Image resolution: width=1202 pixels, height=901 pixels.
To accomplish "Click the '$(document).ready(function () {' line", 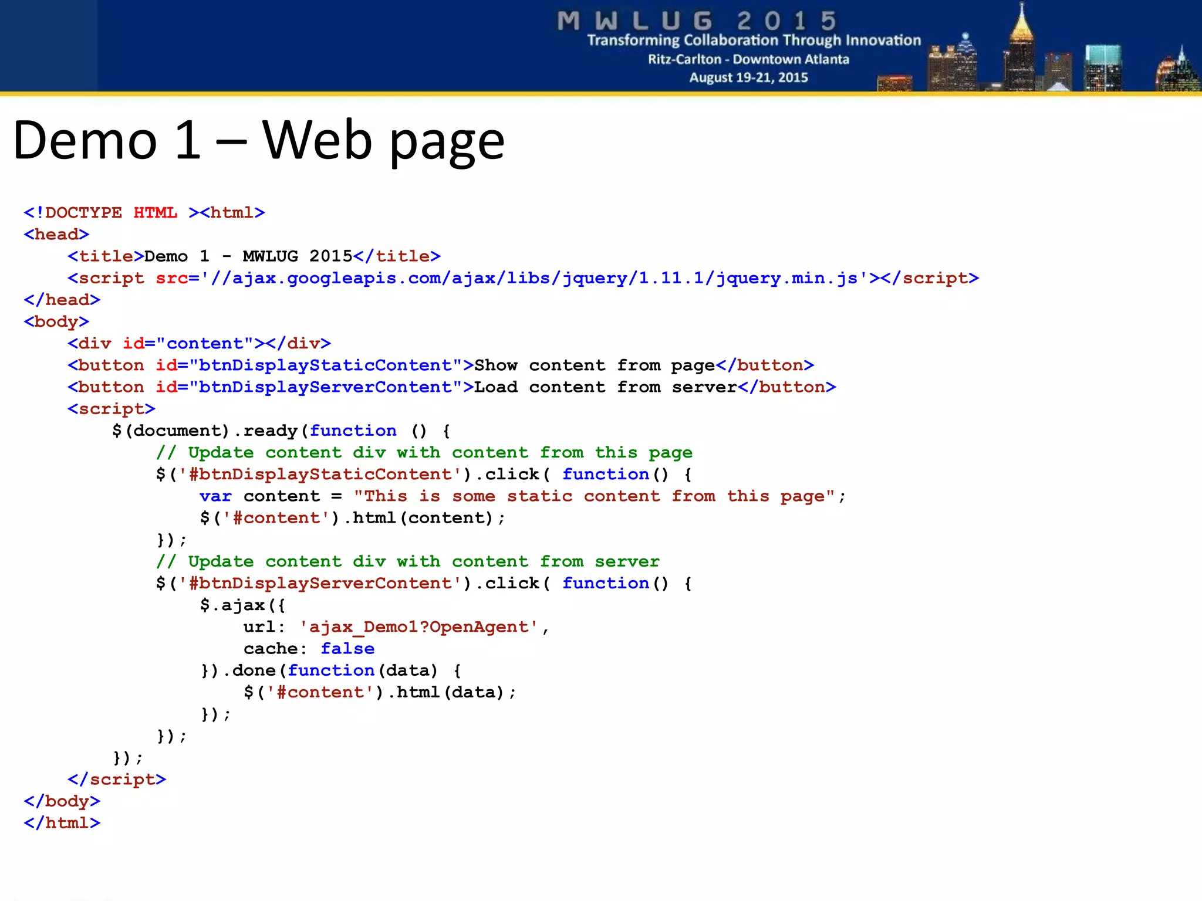I will [282, 431].
